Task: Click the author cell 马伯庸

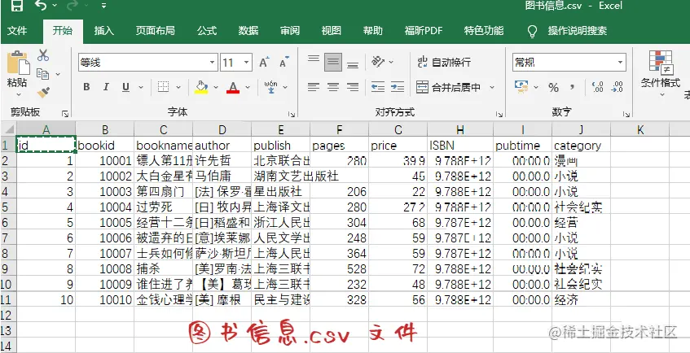Action: [222, 176]
